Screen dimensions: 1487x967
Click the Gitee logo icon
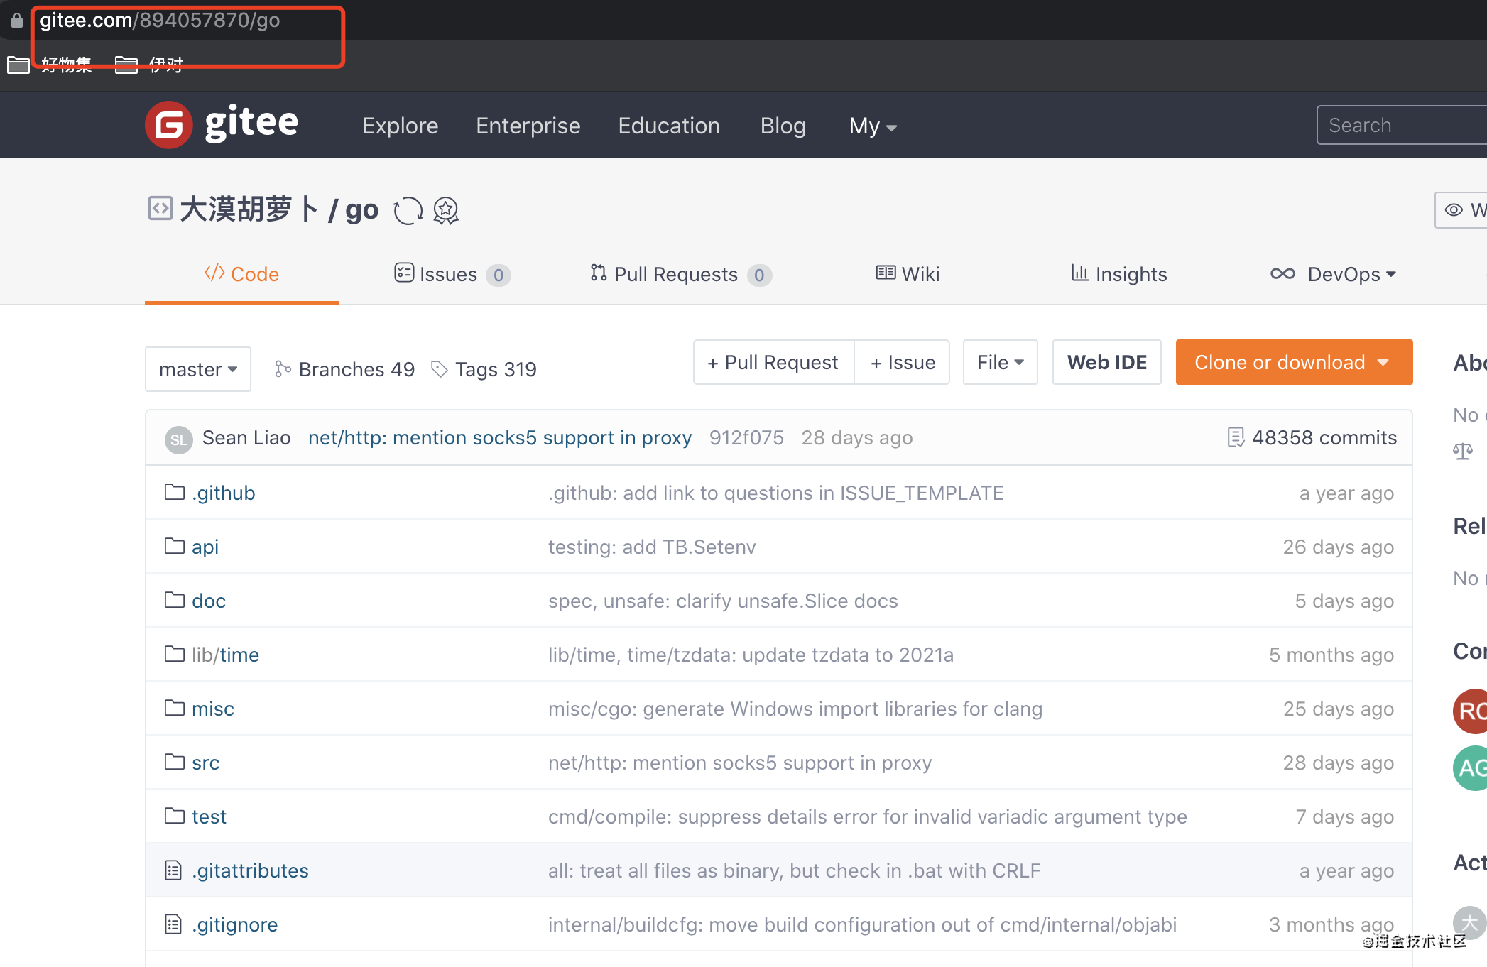(169, 125)
